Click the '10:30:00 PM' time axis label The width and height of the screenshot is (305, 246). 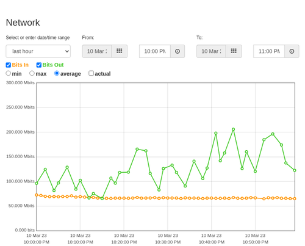point(168,242)
